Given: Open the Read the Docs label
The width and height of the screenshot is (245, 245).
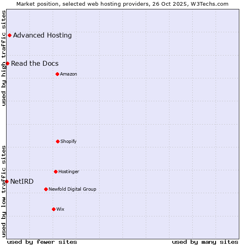Looking at the screenshot, I should pyautogui.click(x=35, y=63).
